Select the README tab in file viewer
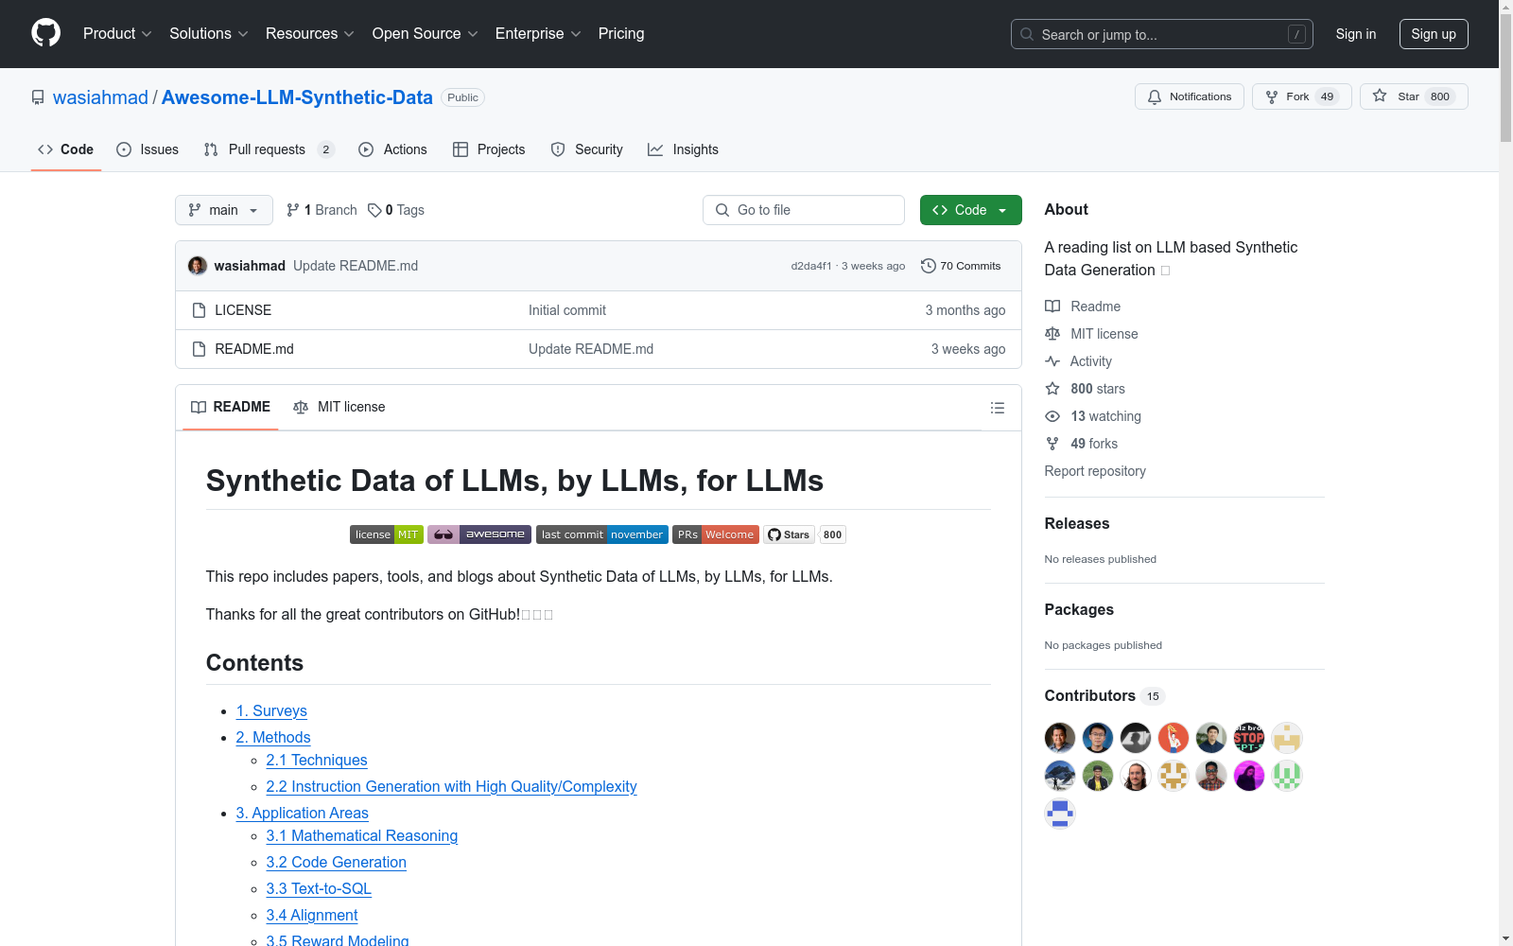 coord(231,407)
